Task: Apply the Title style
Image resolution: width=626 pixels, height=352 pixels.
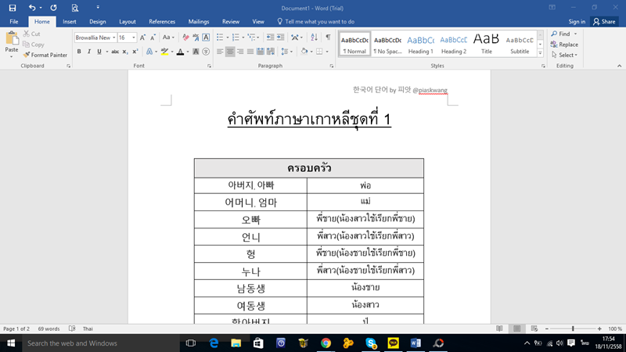Action: 486,44
